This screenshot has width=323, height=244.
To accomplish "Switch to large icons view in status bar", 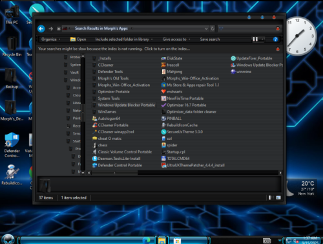I will [278, 197].
